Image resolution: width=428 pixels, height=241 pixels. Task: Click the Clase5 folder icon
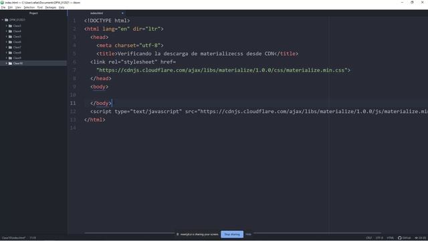[x=10, y=37]
